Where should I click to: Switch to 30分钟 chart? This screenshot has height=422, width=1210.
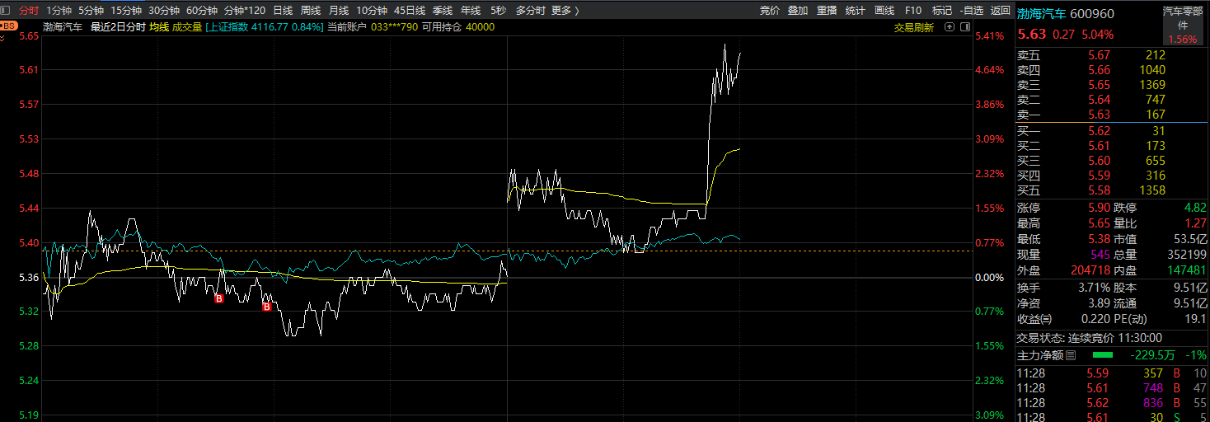pyautogui.click(x=164, y=11)
